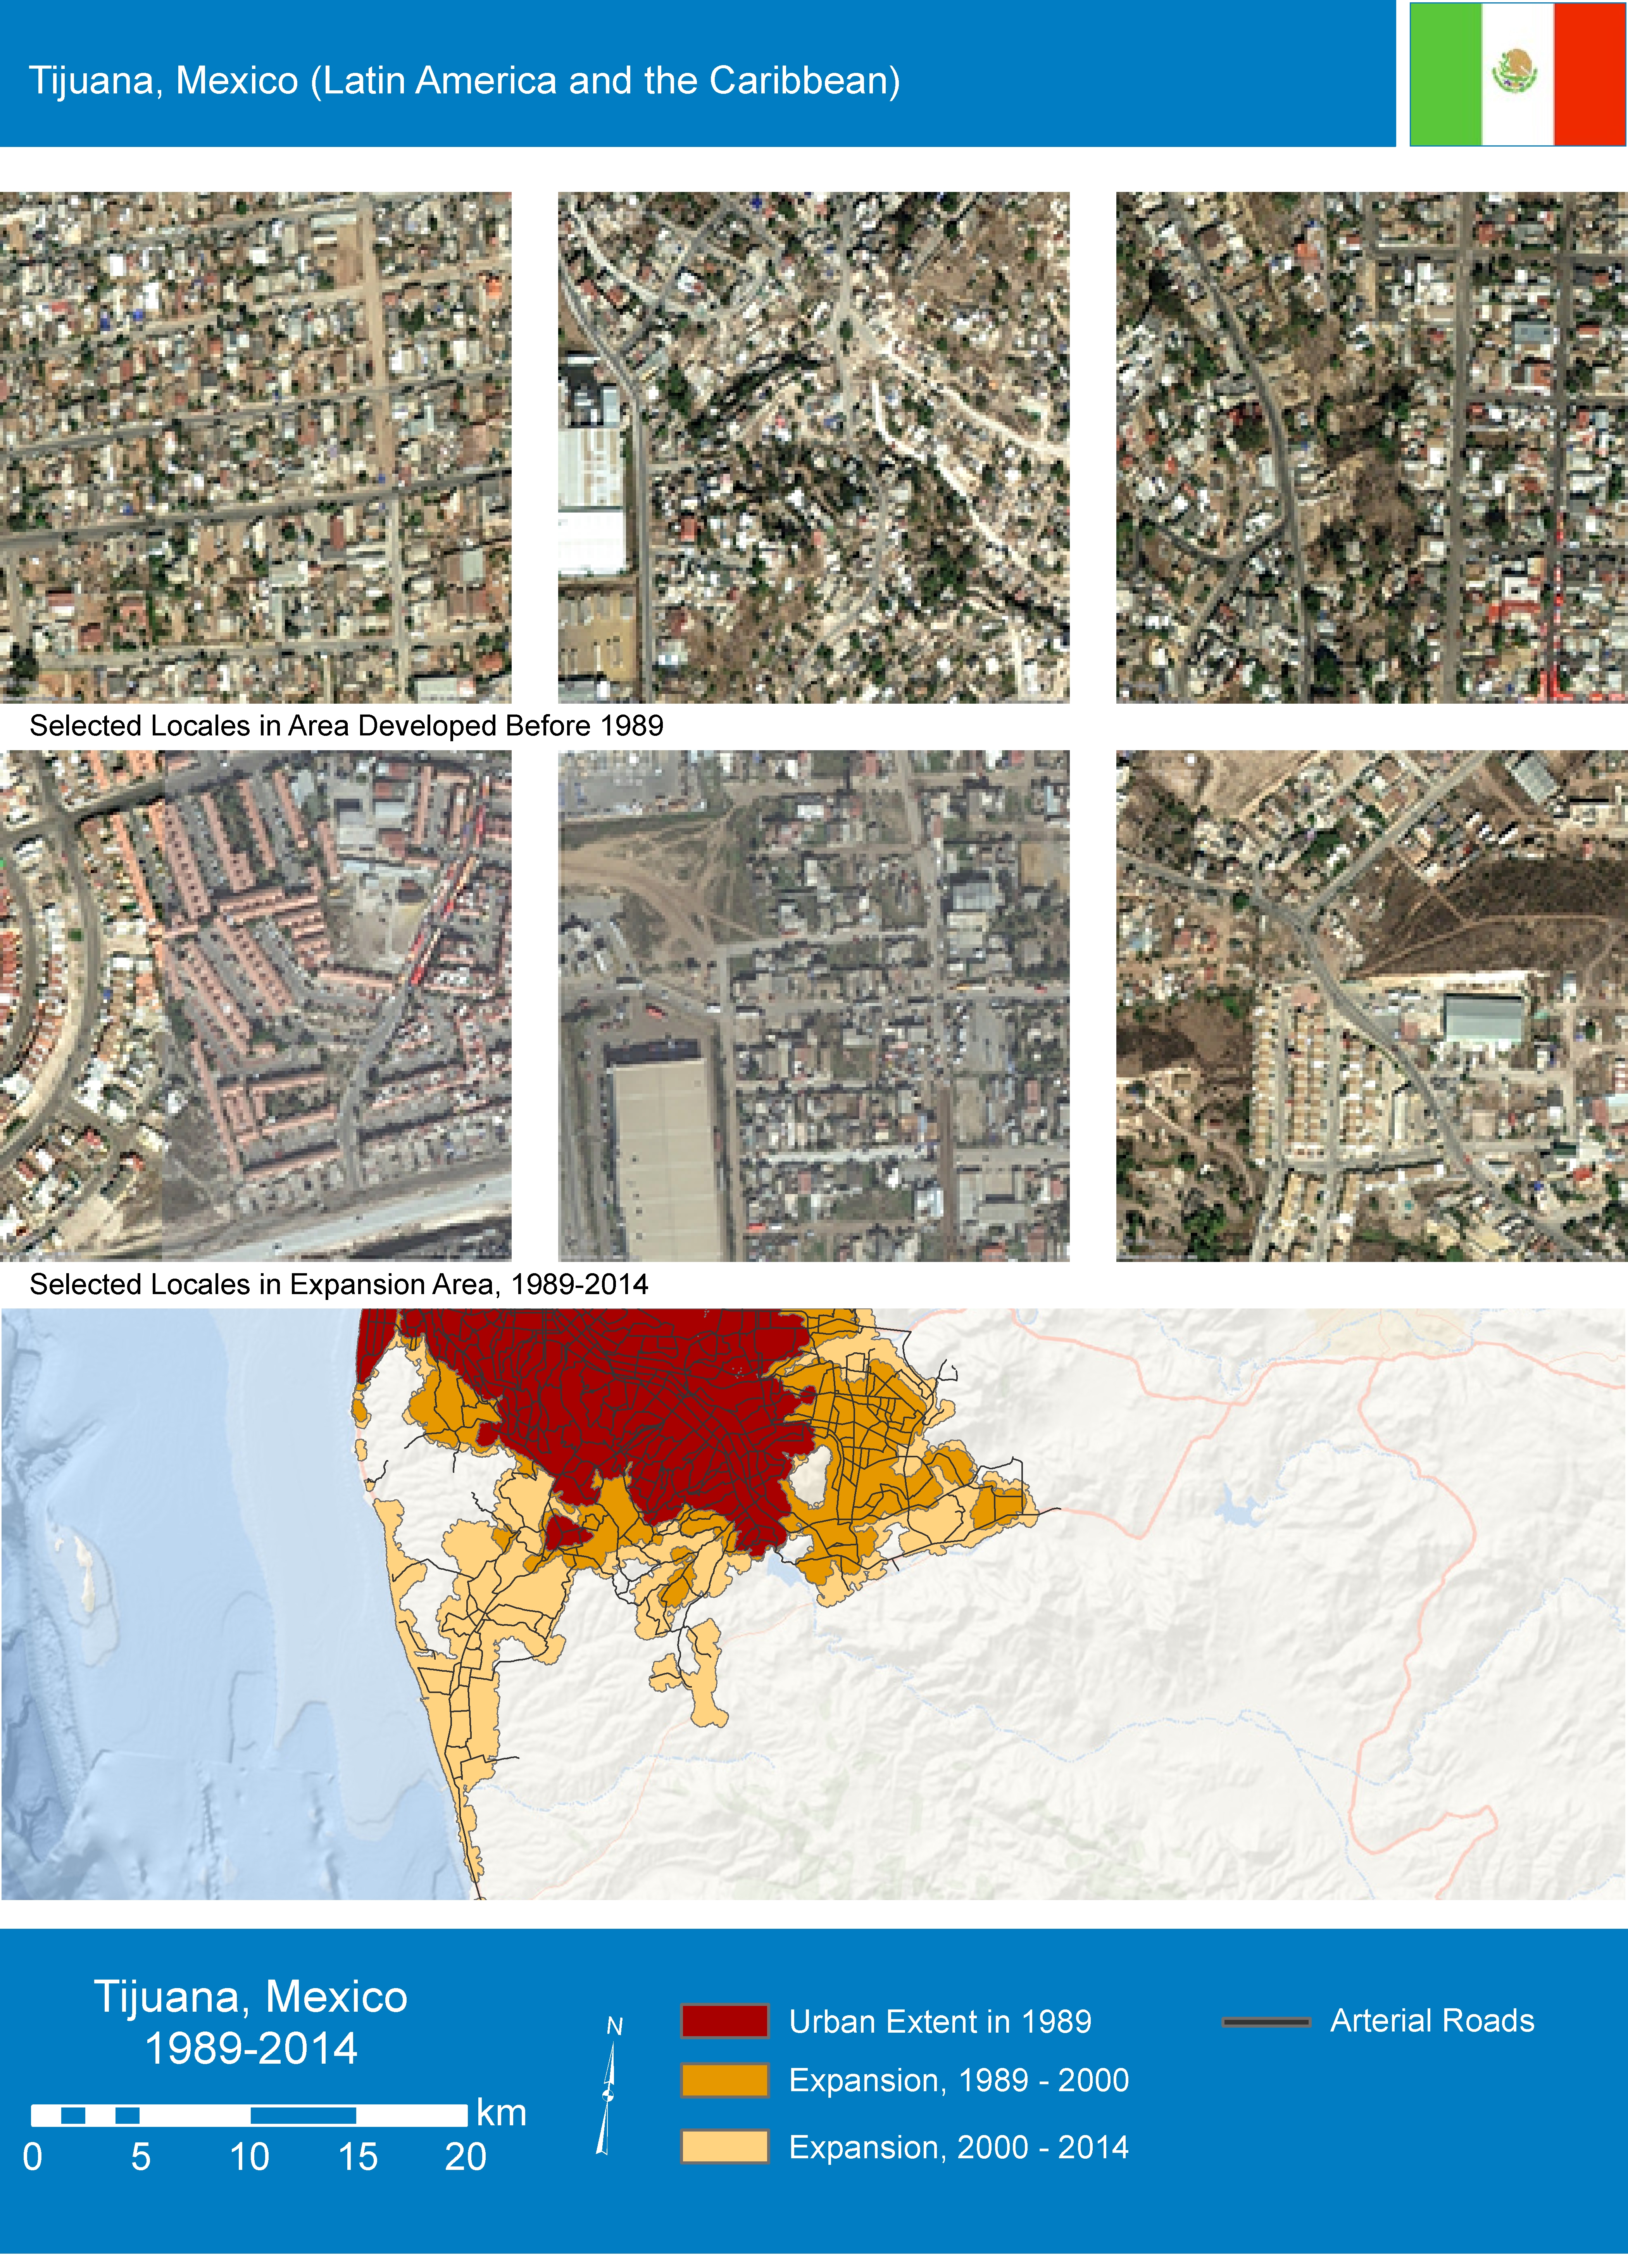
Task: Click the Expansion 2000 - 2014 swatch
Action: [x=724, y=2147]
